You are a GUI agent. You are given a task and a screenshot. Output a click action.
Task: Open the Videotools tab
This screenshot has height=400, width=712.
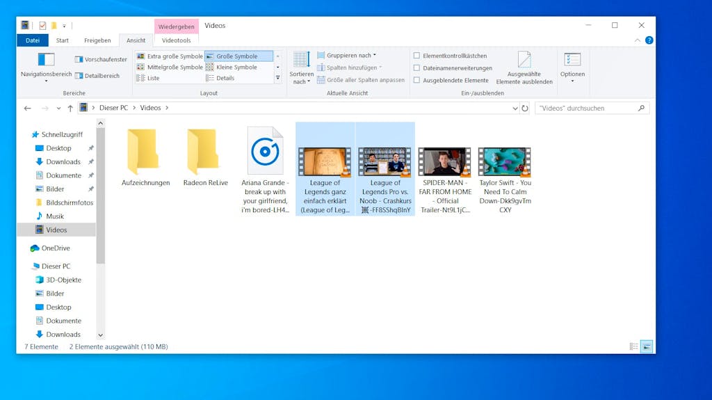[176, 40]
